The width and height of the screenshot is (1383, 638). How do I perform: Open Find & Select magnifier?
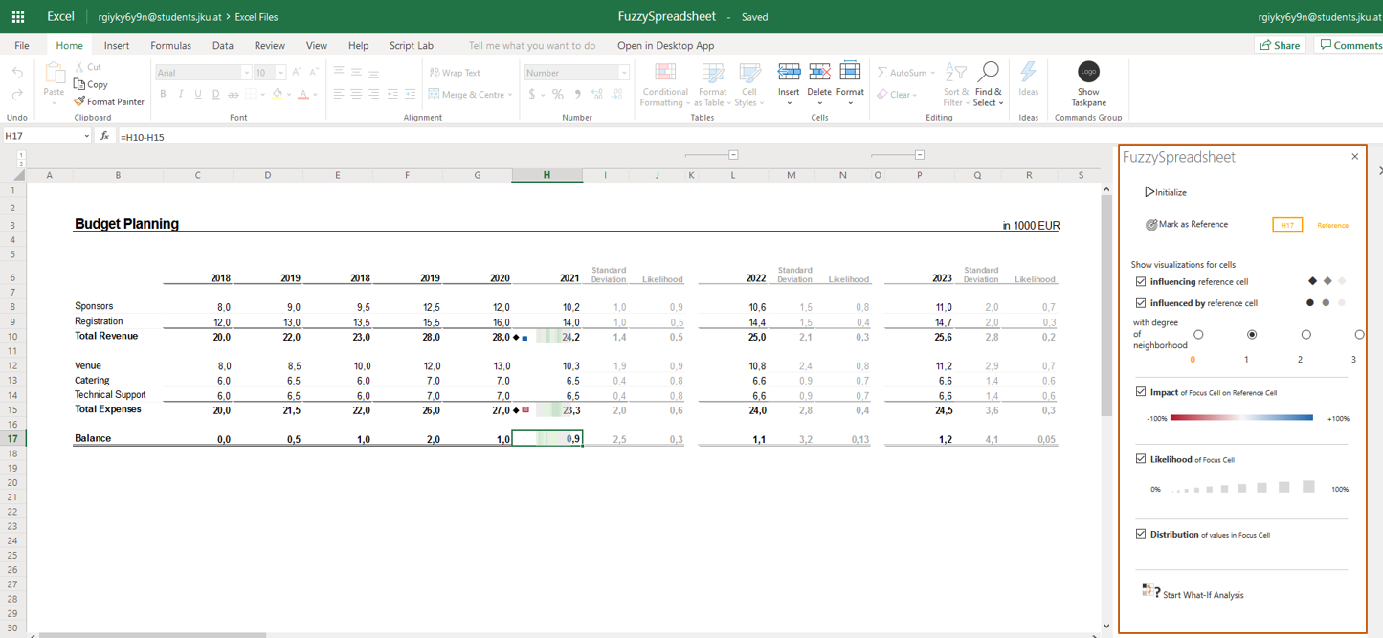tap(989, 72)
